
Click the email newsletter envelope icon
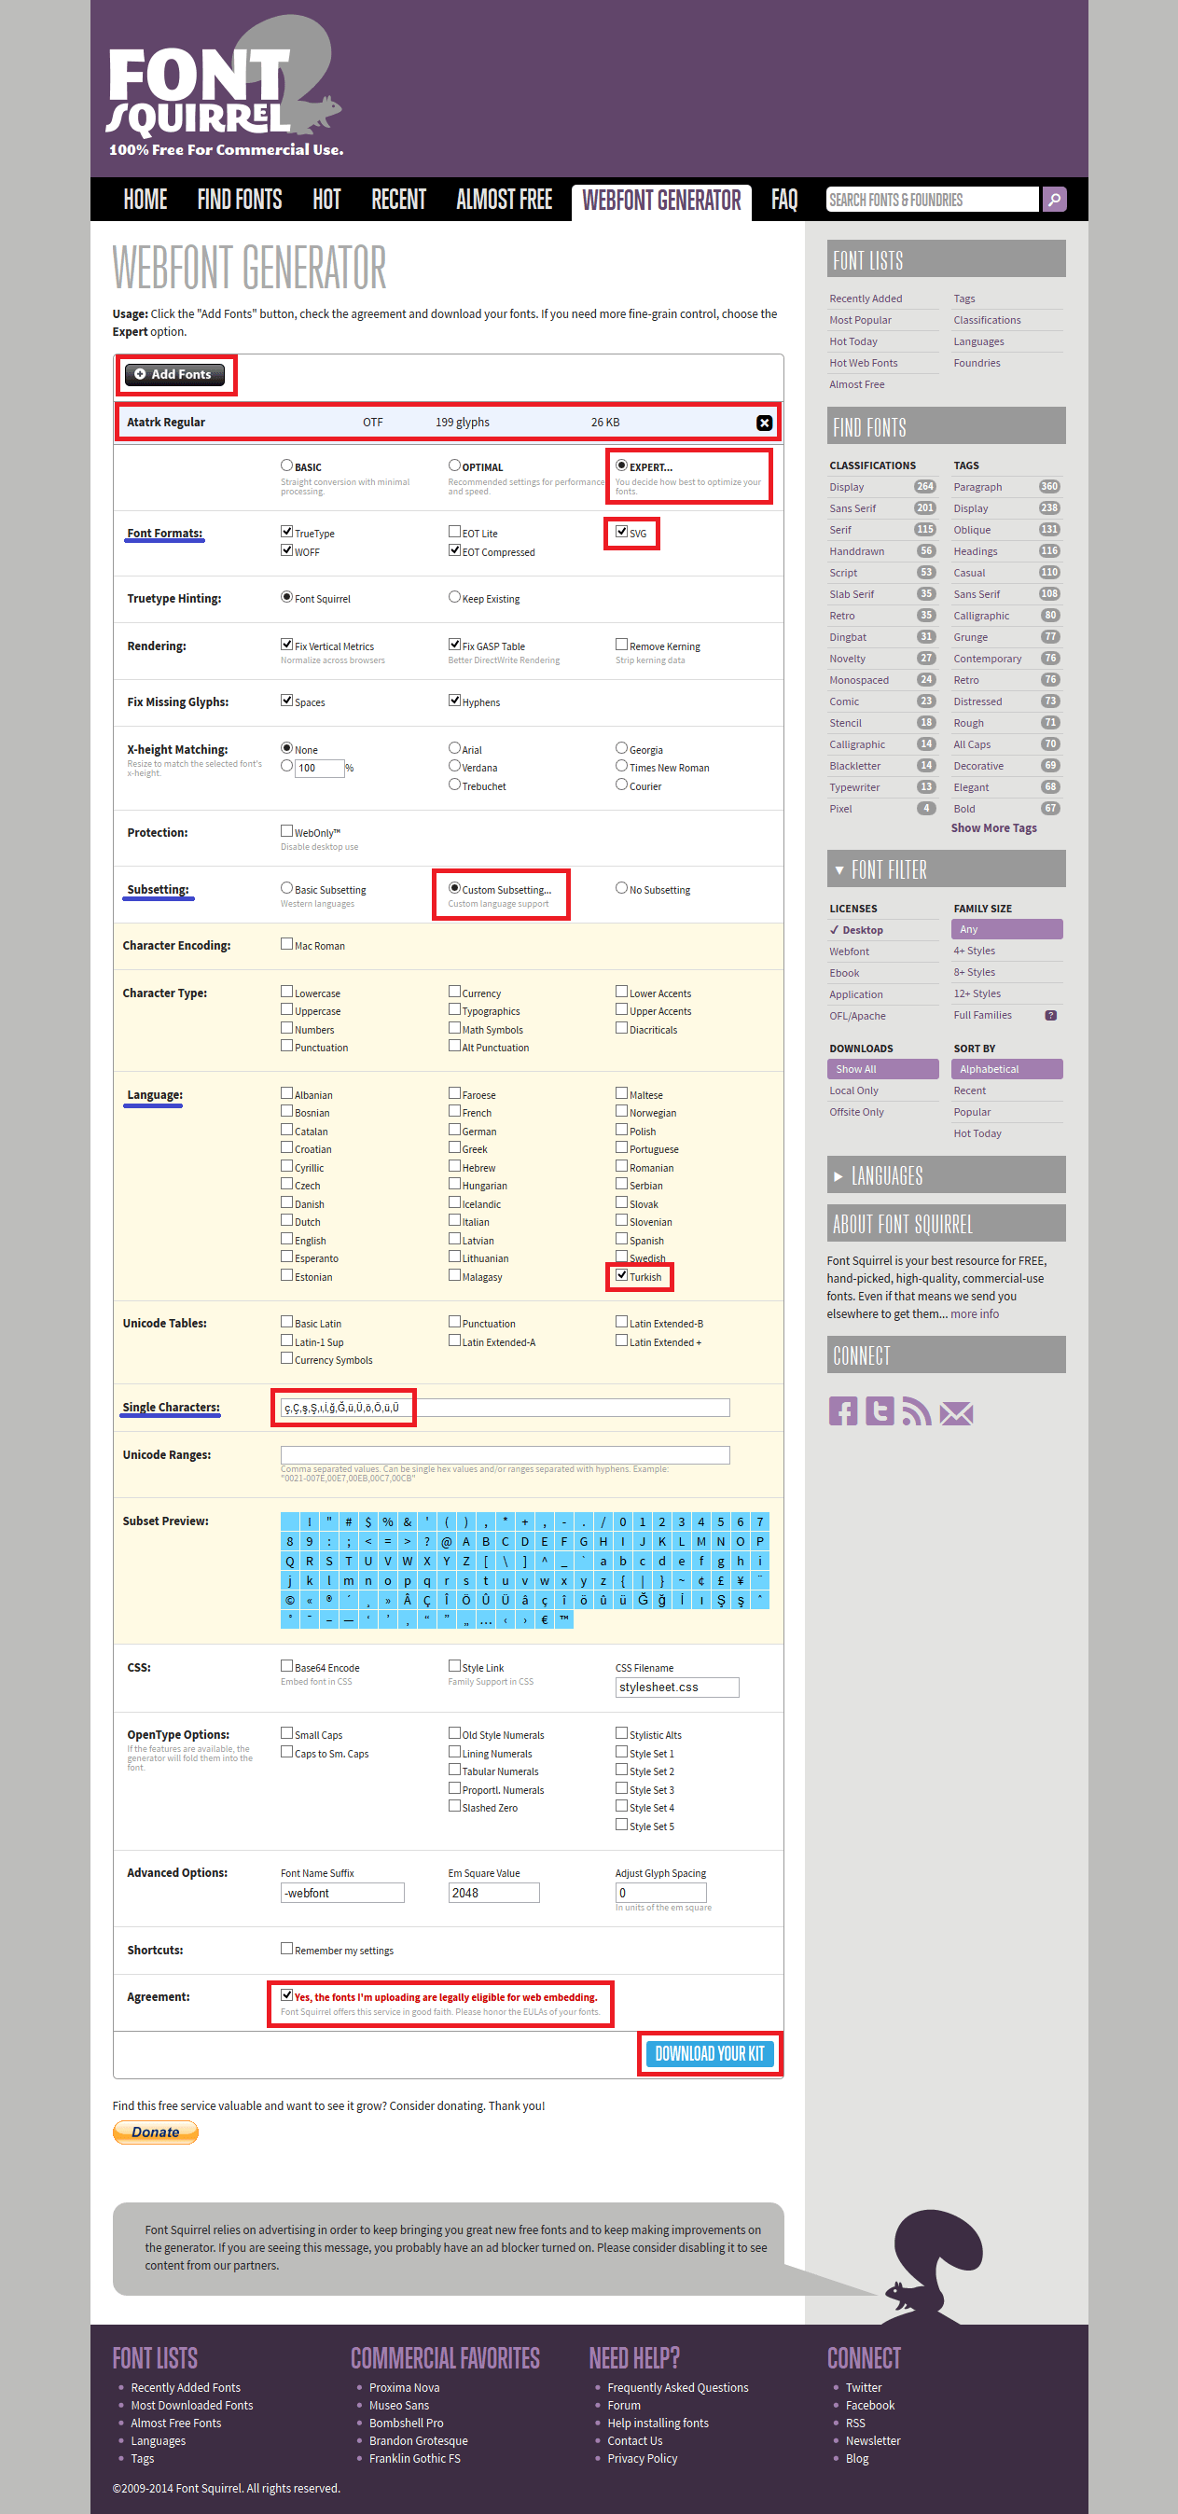tap(955, 1412)
